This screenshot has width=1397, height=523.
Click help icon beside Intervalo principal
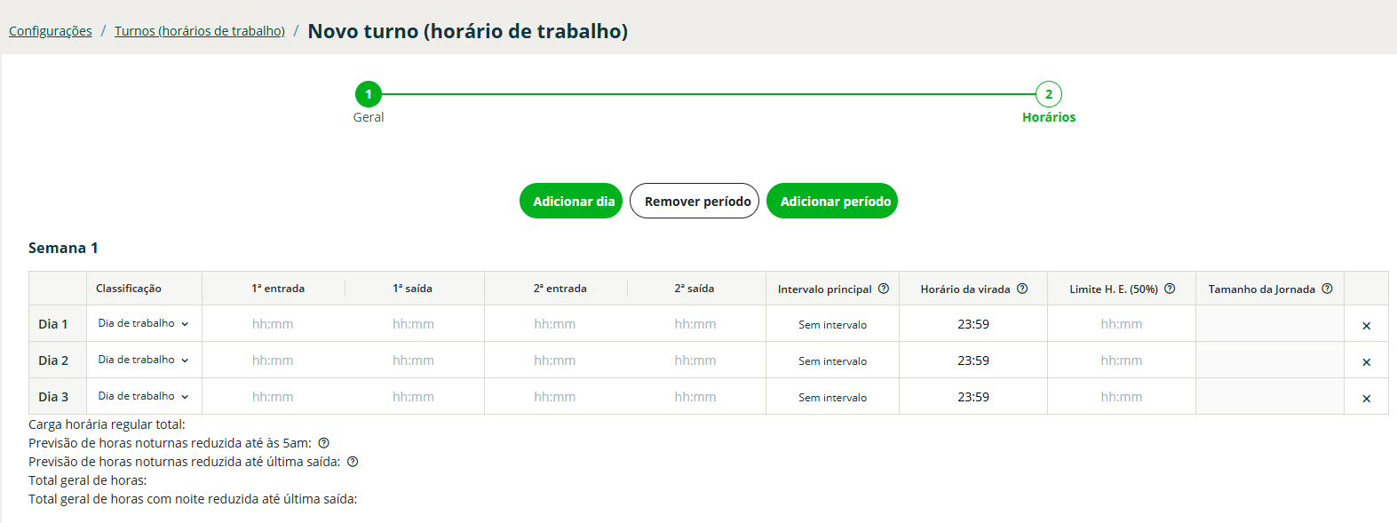point(884,289)
